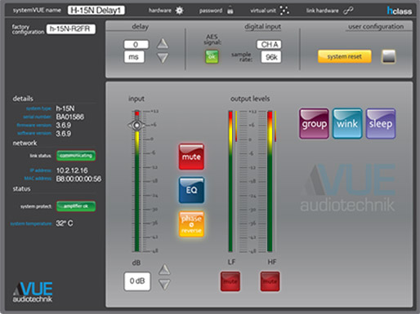This screenshot has height=314, width=420.
Task: Open the CH A digital input selector
Action: tap(269, 45)
